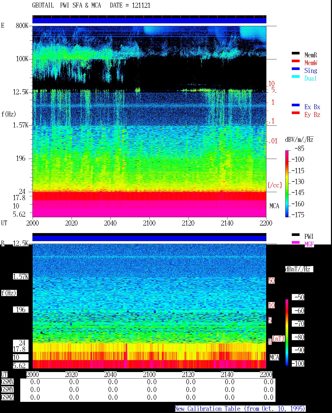332x413 pixels.
Task: Select the GSMZ row label
Action: pyautogui.click(x=7, y=397)
